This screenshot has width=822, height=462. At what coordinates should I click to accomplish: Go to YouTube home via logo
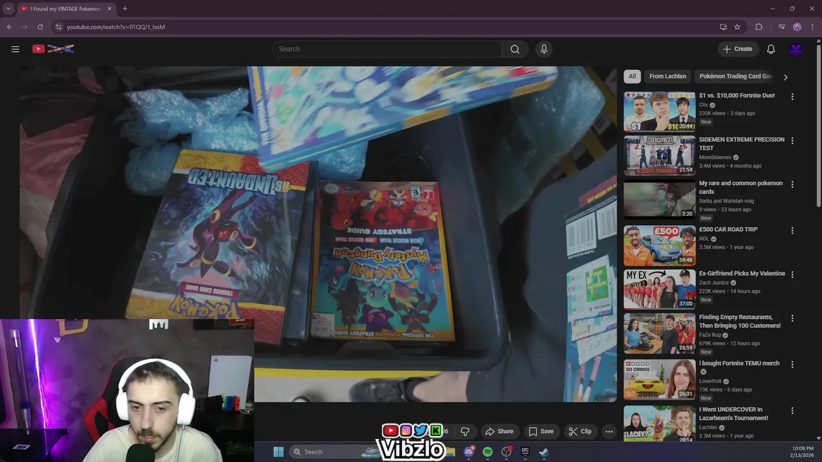point(53,49)
